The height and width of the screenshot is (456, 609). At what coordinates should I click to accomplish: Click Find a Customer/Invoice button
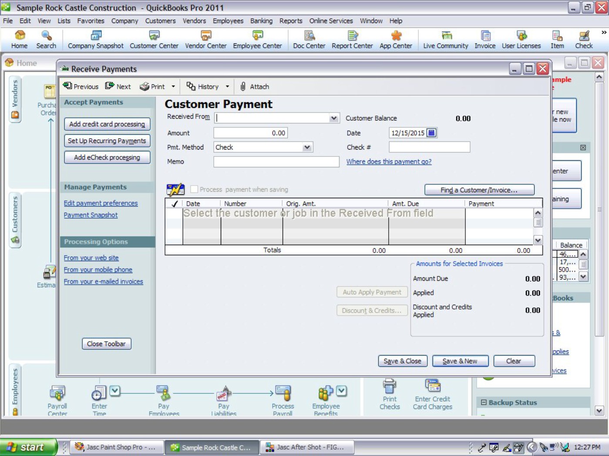pyautogui.click(x=479, y=190)
